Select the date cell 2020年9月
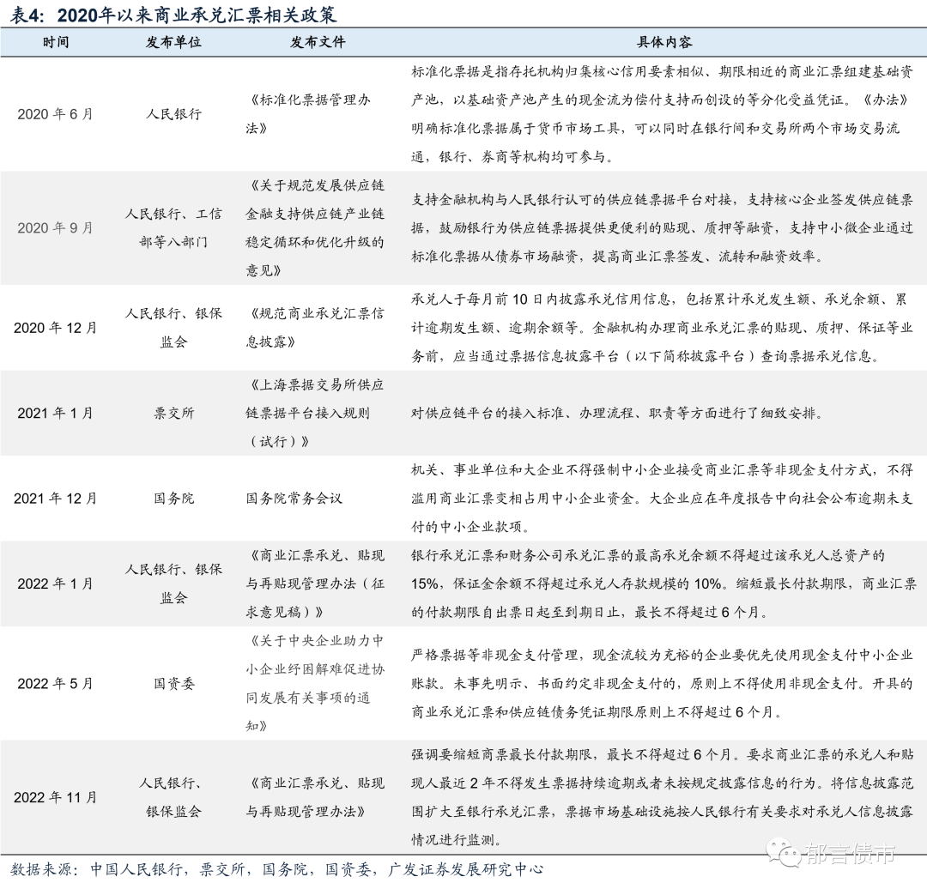 (x=56, y=228)
